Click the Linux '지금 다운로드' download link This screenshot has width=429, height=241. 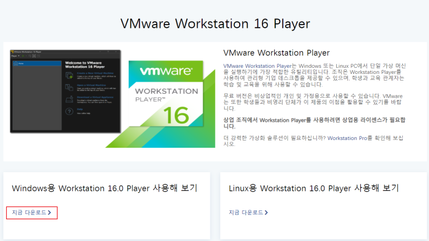pyautogui.click(x=248, y=213)
